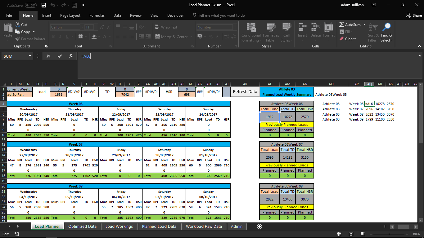This screenshot has width=424, height=238.
Task: Confirm formula with the Enter checkmark
Action: click(x=60, y=56)
